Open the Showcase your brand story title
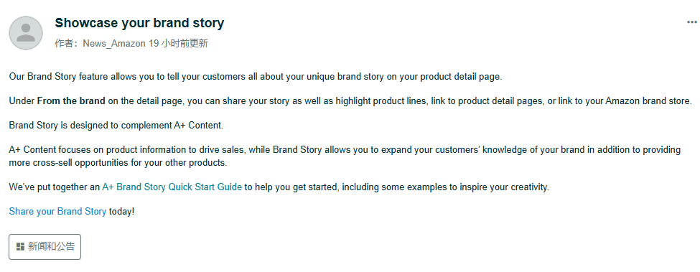Image resolution: width=700 pixels, height=272 pixels. (x=139, y=23)
